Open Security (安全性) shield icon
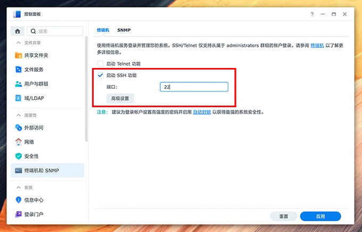Viewport: 362px width, 232px height. [19, 156]
